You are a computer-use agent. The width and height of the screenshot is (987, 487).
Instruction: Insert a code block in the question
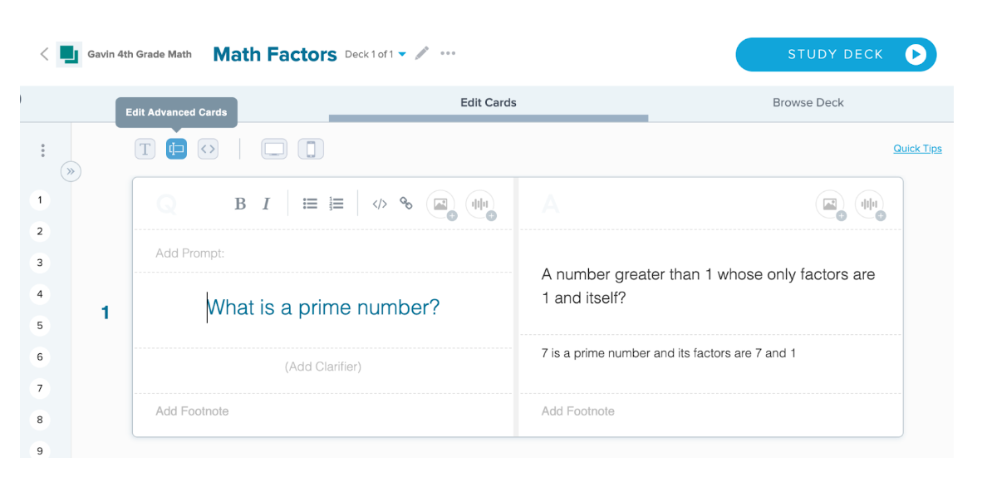pos(379,204)
